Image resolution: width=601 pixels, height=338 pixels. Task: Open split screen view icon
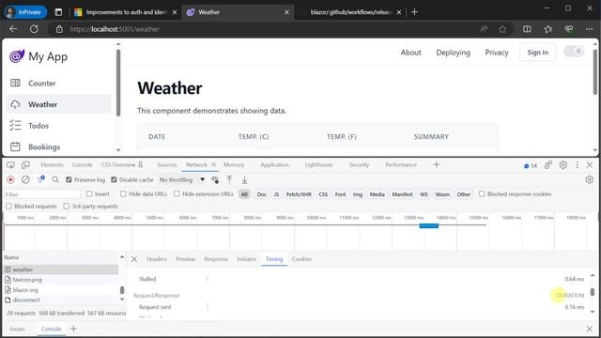(x=527, y=29)
